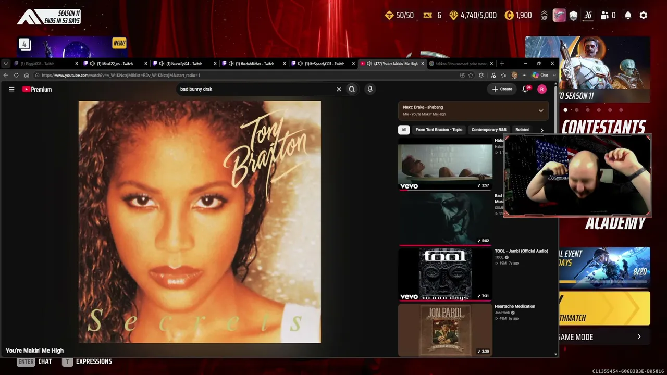The height and width of the screenshot is (375, 667).
Task: Open the 8/20 event progress card
Action: click(x=604, y=267)
